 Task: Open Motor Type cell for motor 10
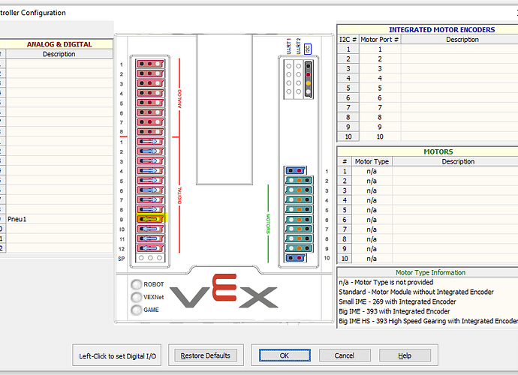(372, 259)
